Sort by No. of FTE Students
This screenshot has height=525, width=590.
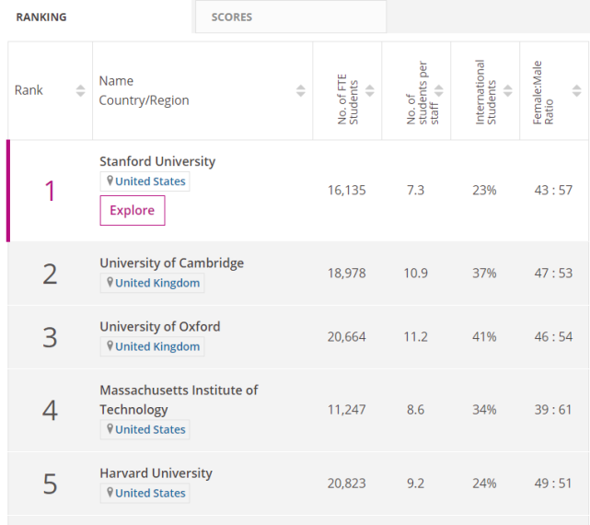[x=369, y=90]
